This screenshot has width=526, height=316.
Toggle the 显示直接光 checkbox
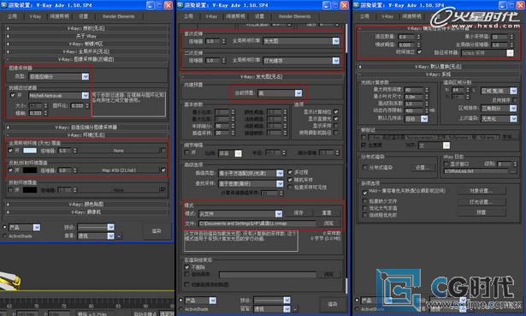[x=336, y=119]
